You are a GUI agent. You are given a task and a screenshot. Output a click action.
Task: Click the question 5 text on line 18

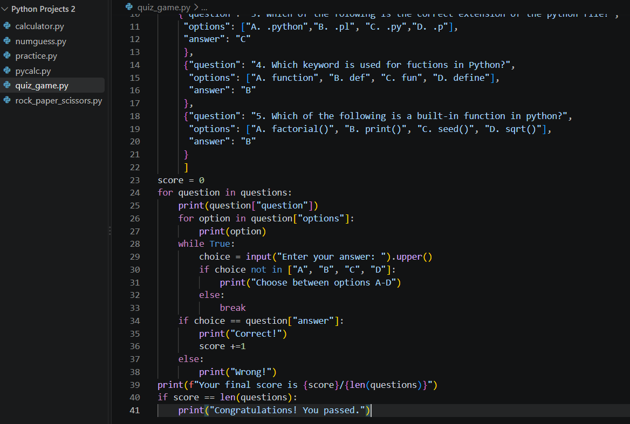click(409, 116)
